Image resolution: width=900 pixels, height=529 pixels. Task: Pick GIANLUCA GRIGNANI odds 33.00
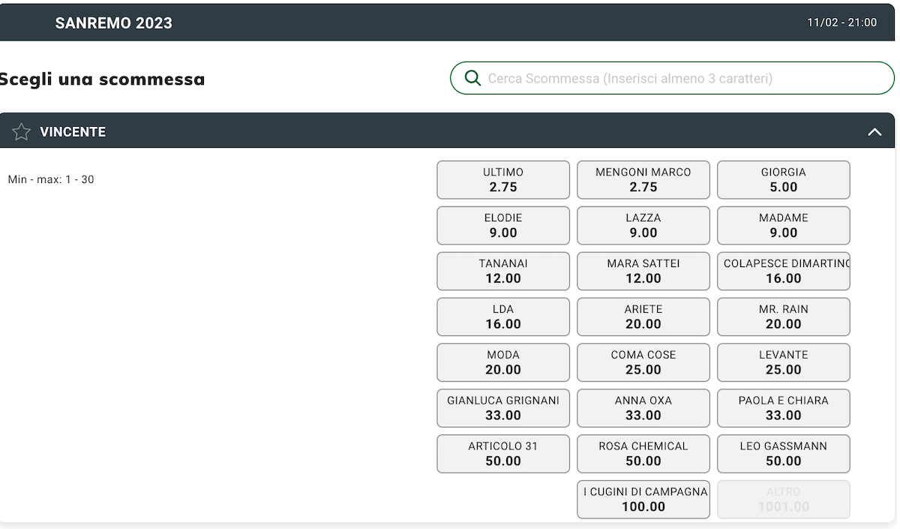point(503,408)
